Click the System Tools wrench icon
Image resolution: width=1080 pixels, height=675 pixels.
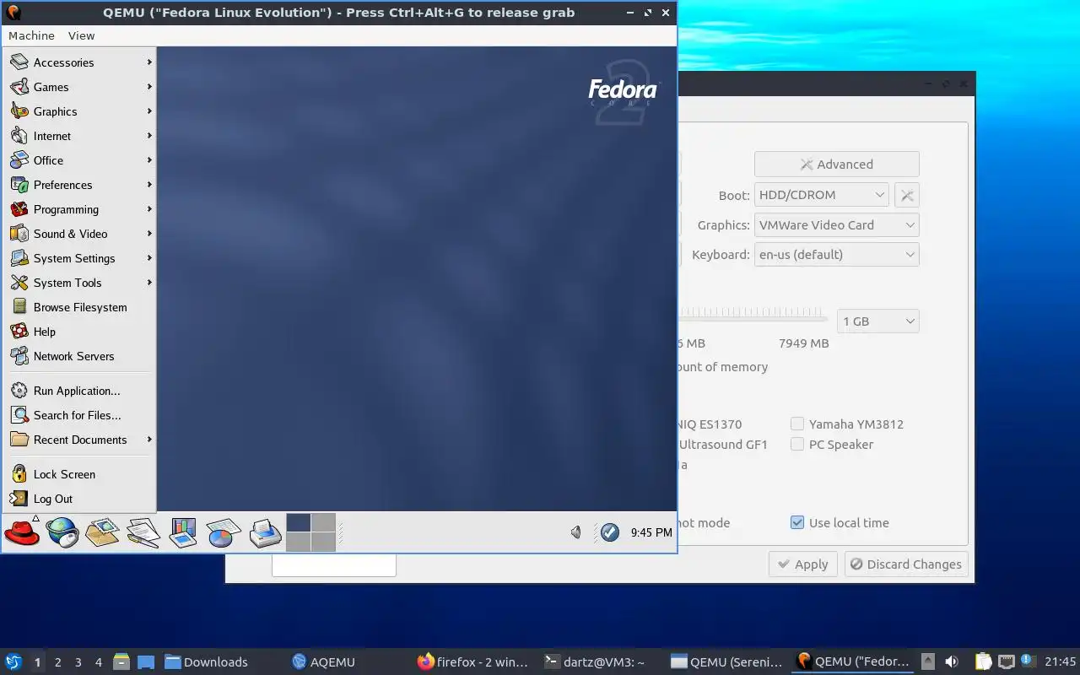pyautogui.click(x=19, y=283)
